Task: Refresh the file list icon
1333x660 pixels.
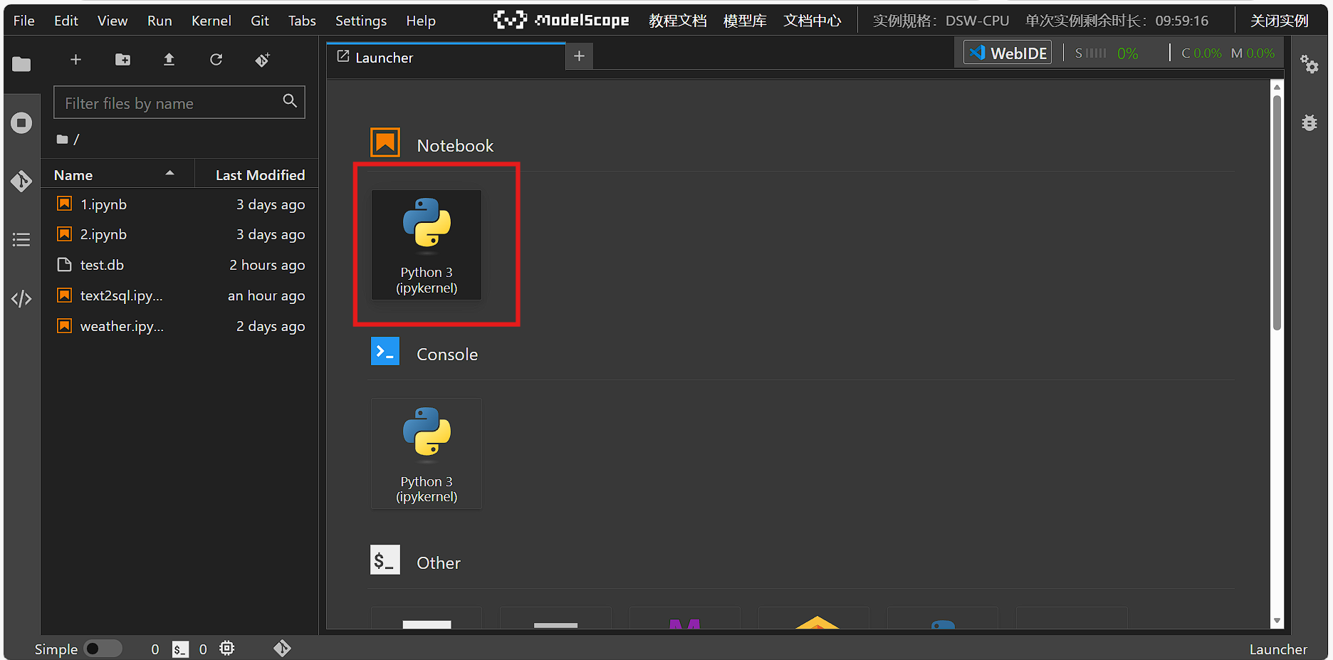Action: point(216,60)
